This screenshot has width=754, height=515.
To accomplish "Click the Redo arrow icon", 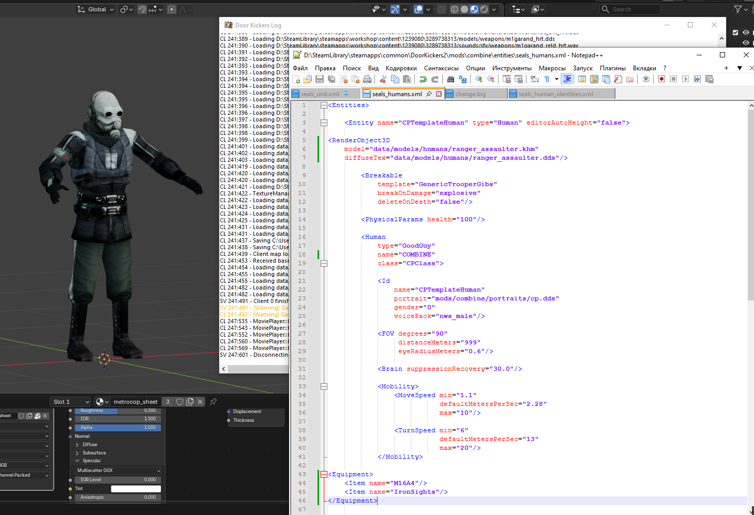I will (435, 79).
